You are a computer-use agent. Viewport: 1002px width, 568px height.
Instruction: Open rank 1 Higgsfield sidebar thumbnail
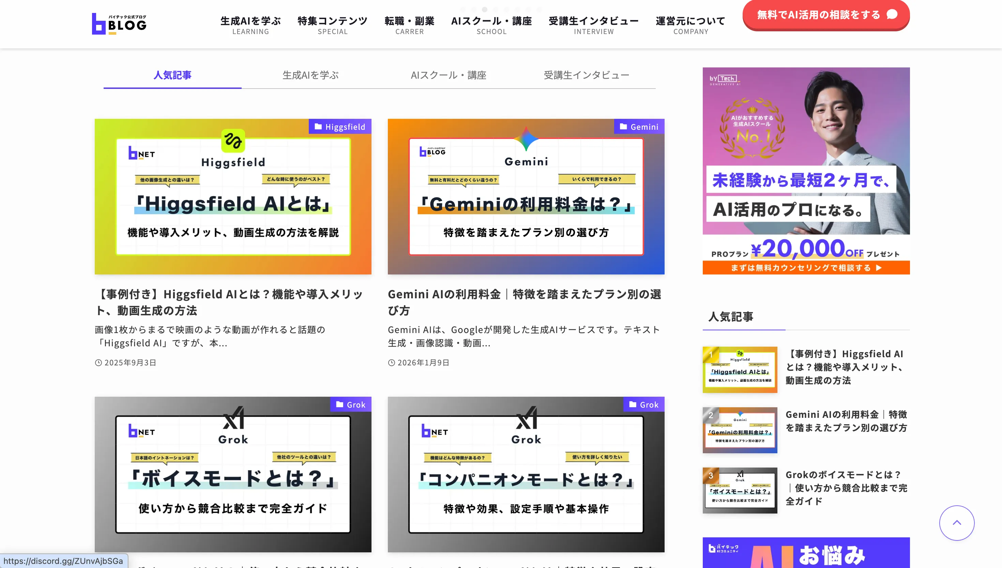(740, 369)
